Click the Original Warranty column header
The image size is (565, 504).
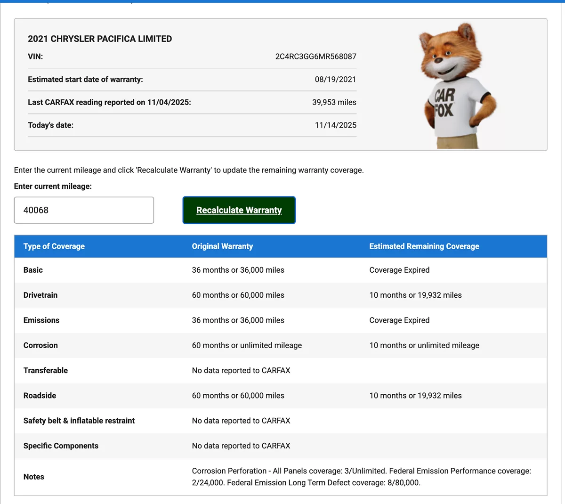tap(222, 246)
